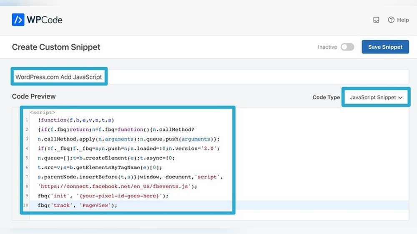Screen dimensions: 417x234
Task: Click the Save Snippet button
Action: point(385,47)
